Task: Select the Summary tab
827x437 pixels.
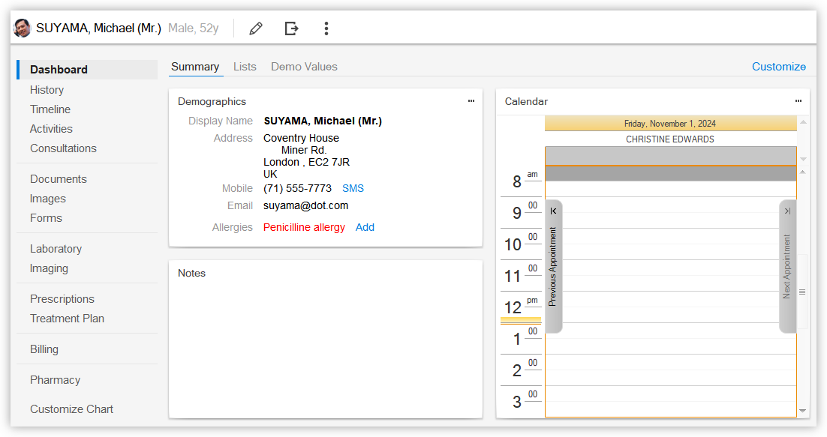Action: point(195,66)
